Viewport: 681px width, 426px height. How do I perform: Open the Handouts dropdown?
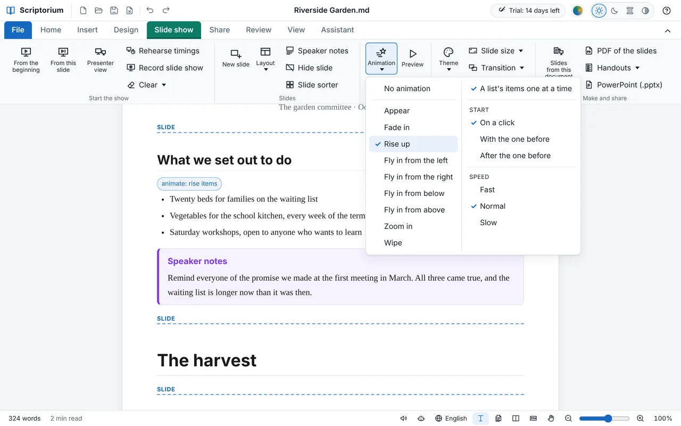612,68
